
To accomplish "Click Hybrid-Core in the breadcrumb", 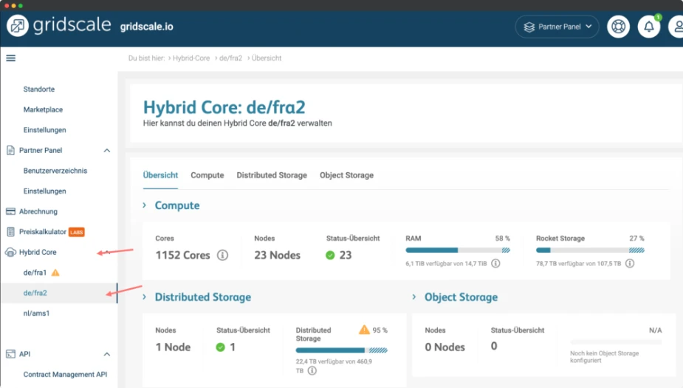I will 191,58.
